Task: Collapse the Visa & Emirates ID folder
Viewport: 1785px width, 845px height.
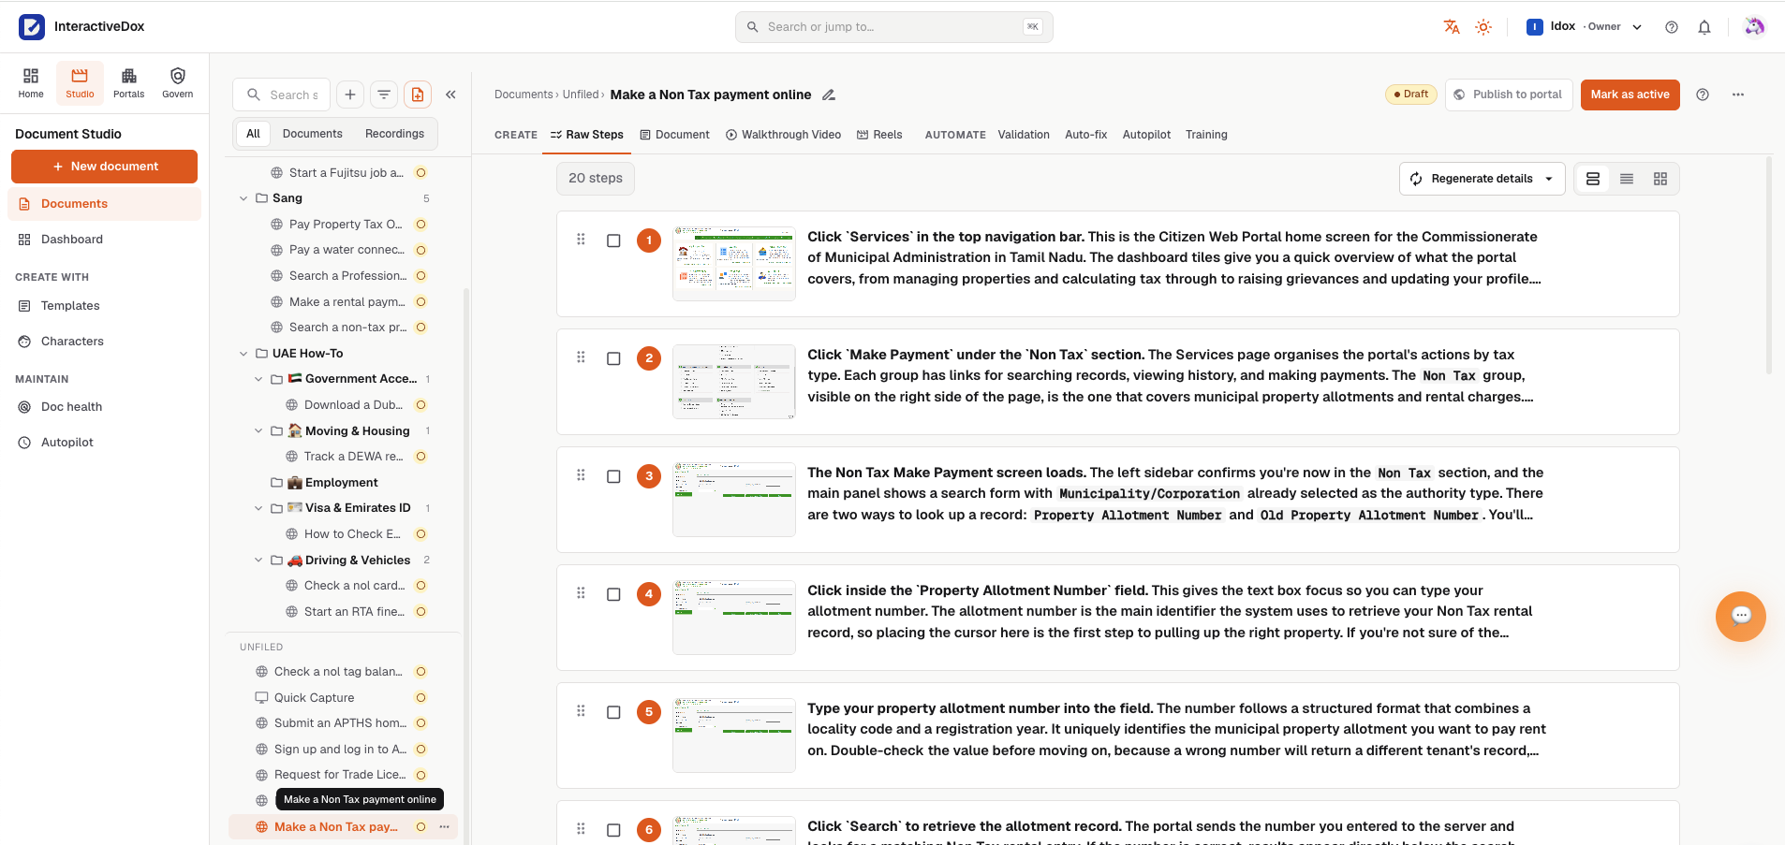Action: tap(258, 508)
